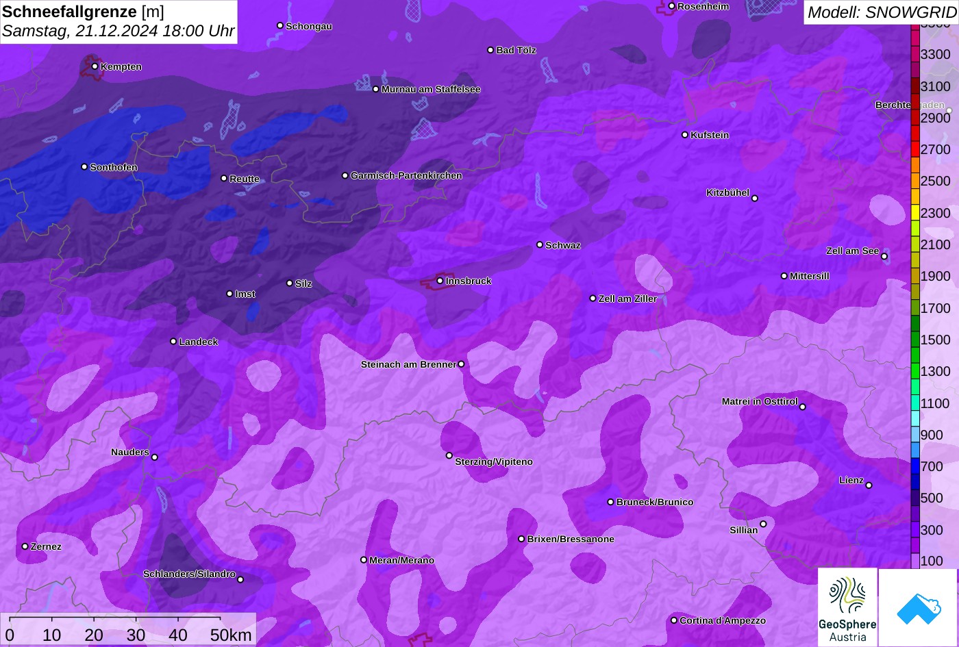Click the Berchtesgaden location dot
The height and width of the screenshot is (647, 959).
pyautogui.click(x=949, y=110)
